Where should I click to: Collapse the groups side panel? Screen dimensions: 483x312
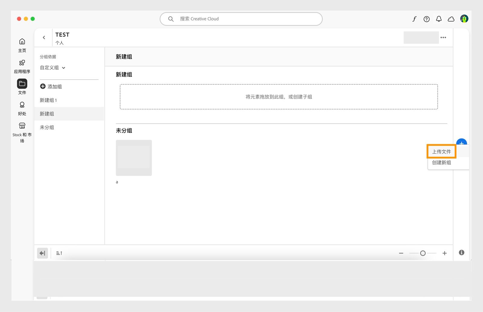tap(43, 253)
